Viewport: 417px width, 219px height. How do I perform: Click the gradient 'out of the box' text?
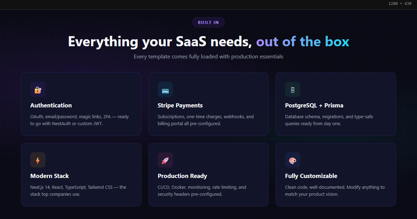coord(303,42)
